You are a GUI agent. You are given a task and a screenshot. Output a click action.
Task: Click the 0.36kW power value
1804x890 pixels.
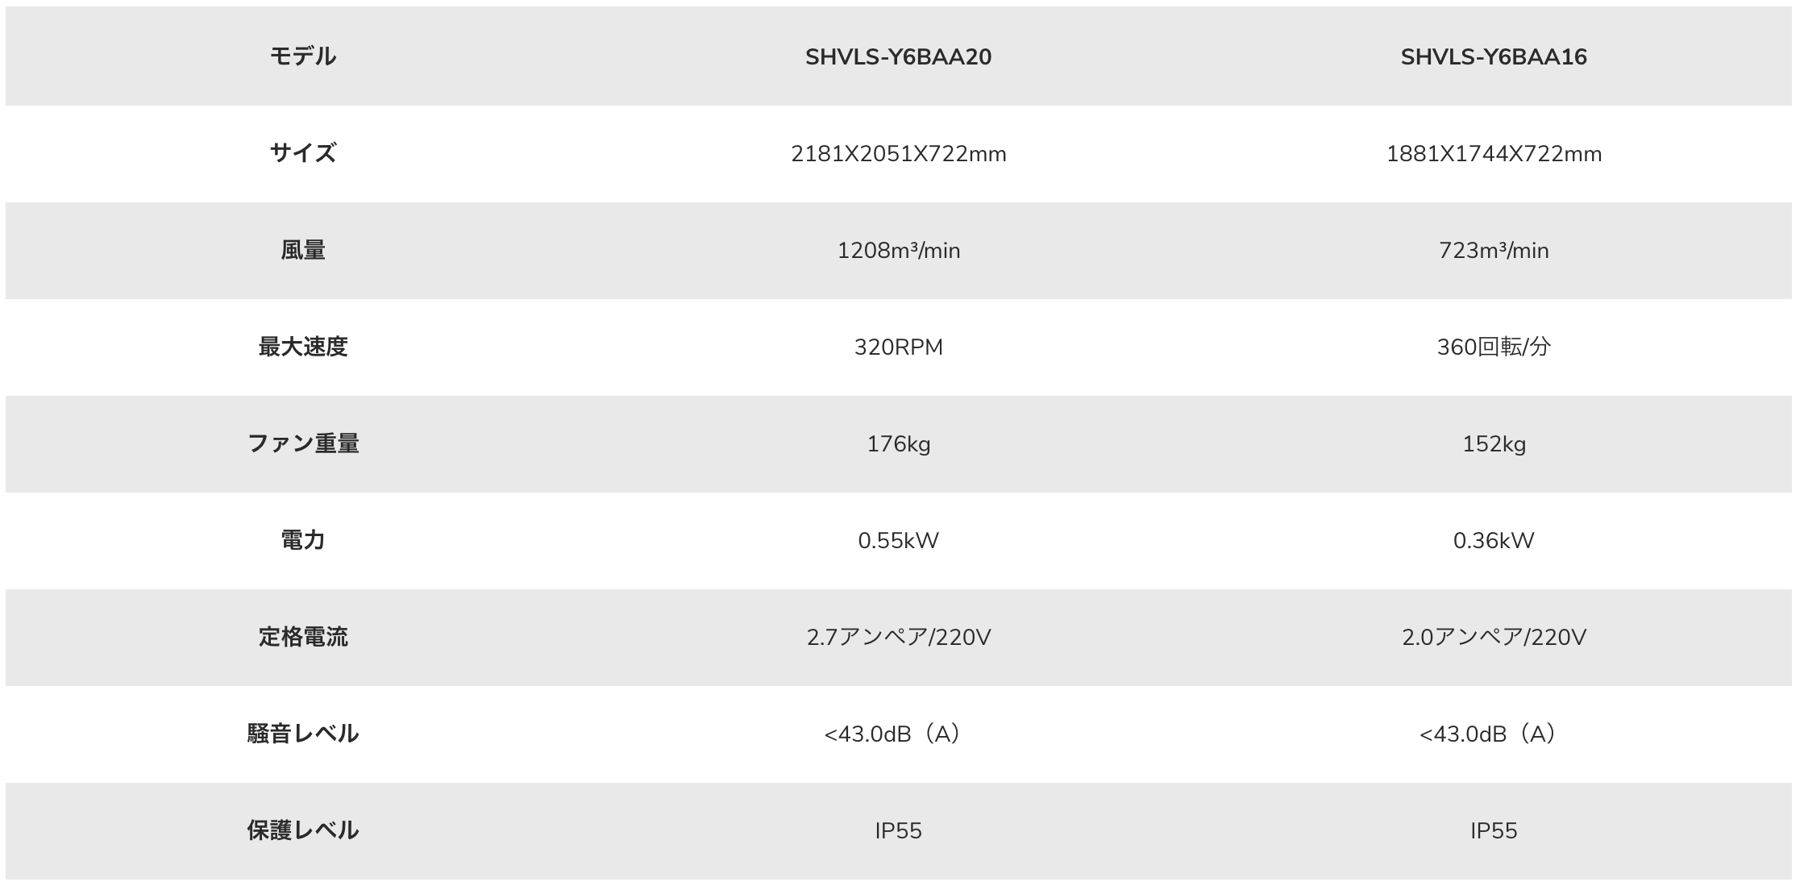(x=1493, y=541)
